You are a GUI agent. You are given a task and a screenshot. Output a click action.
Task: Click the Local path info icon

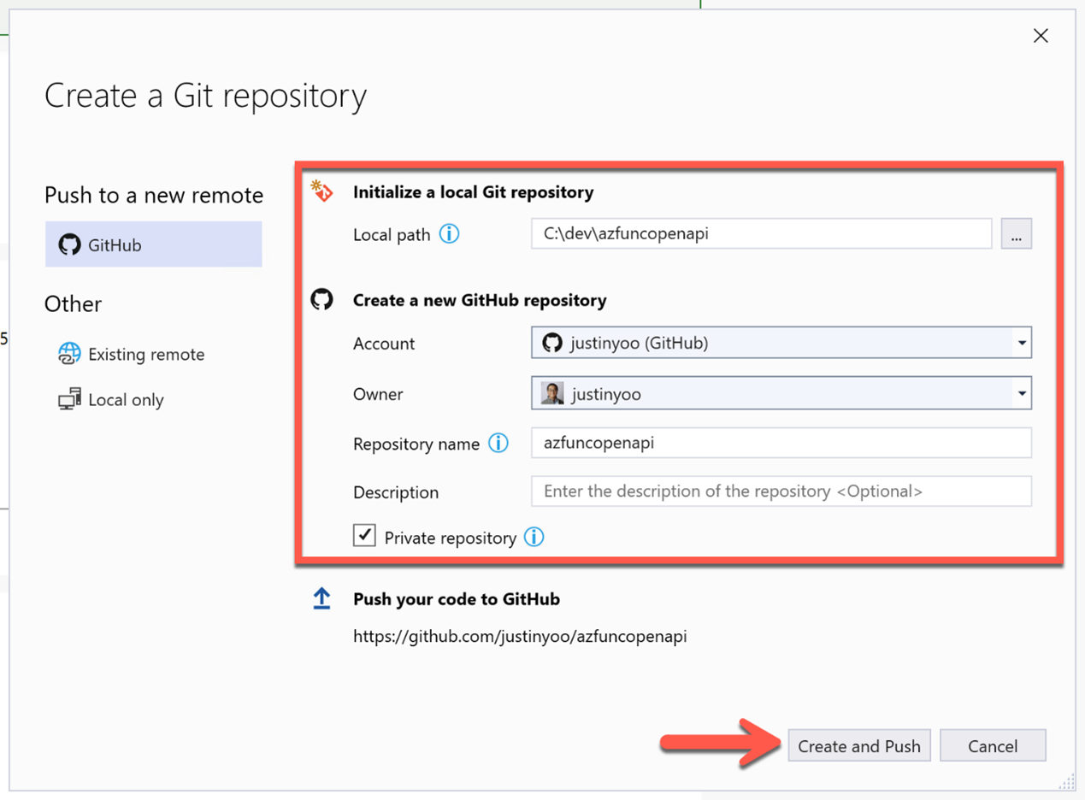pyautogui.click(x=449, y=233)
